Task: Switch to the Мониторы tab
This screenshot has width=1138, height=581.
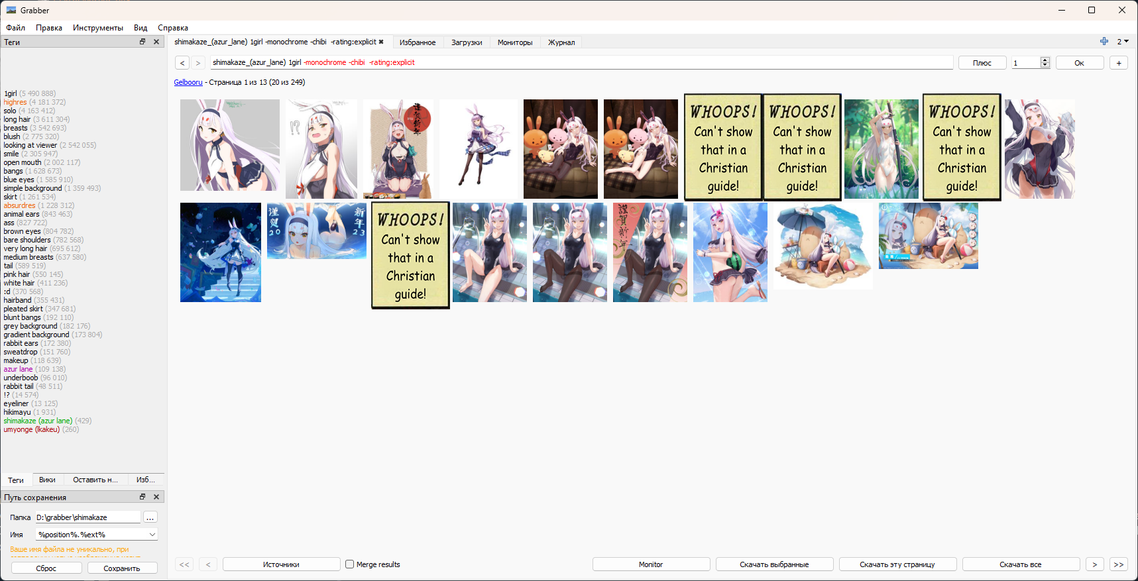Action: pos(515,42)
